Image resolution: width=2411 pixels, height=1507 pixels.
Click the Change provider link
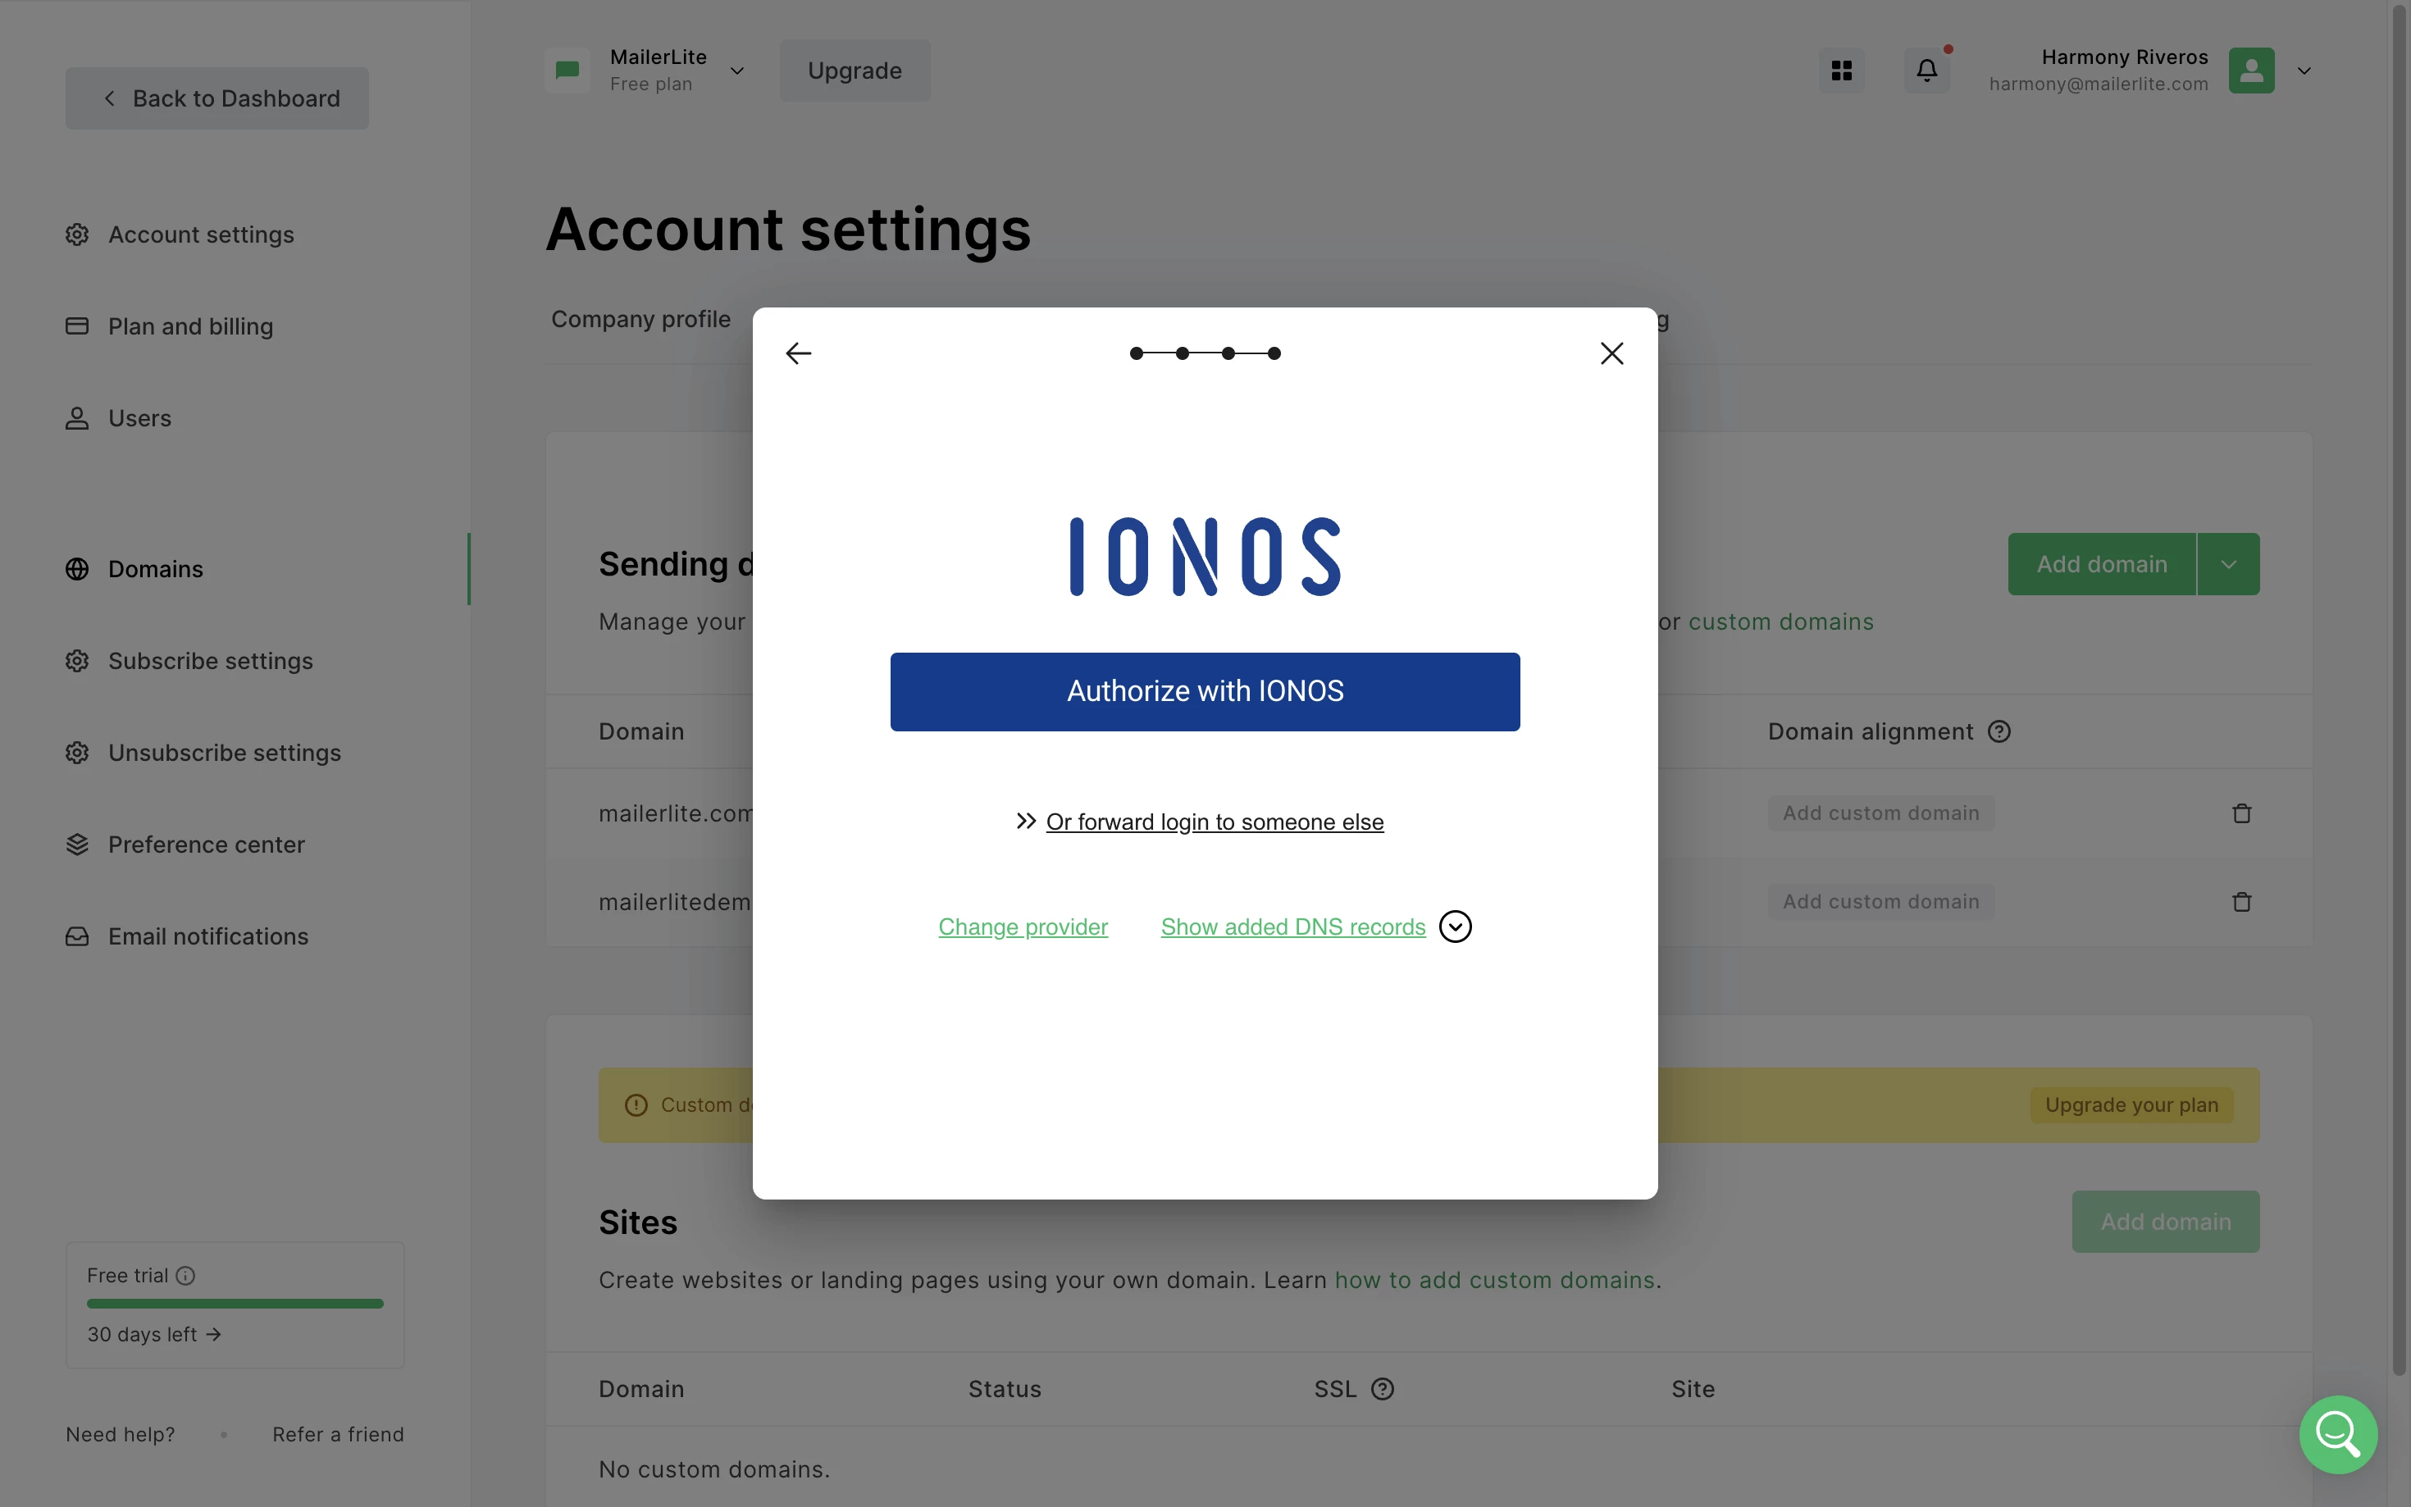click(x=1023, y=927)
